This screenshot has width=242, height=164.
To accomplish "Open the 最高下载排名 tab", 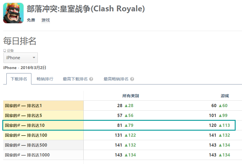I will coord(75,79).
